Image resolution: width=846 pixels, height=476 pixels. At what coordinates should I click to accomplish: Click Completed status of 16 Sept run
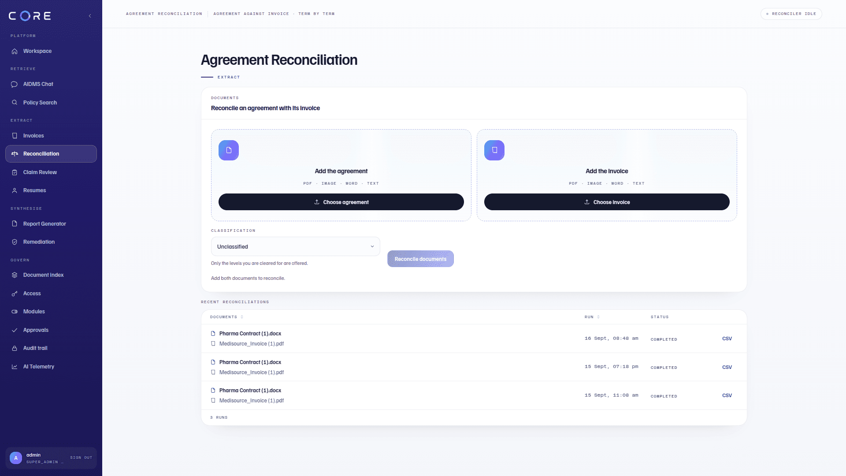click(x=664, y=339)
